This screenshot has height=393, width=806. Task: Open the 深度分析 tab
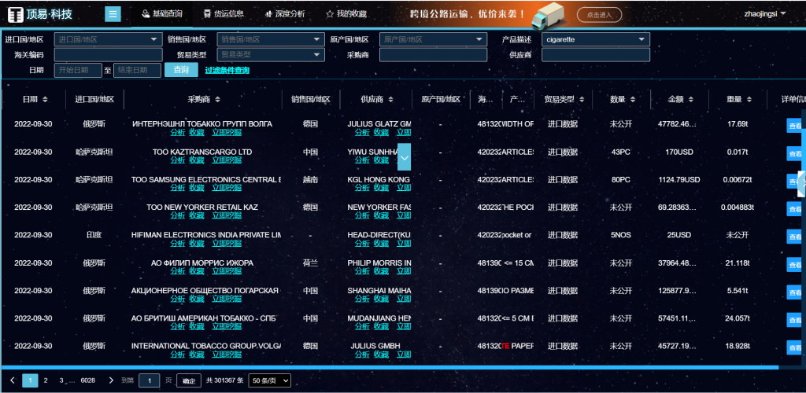[283, 14]
